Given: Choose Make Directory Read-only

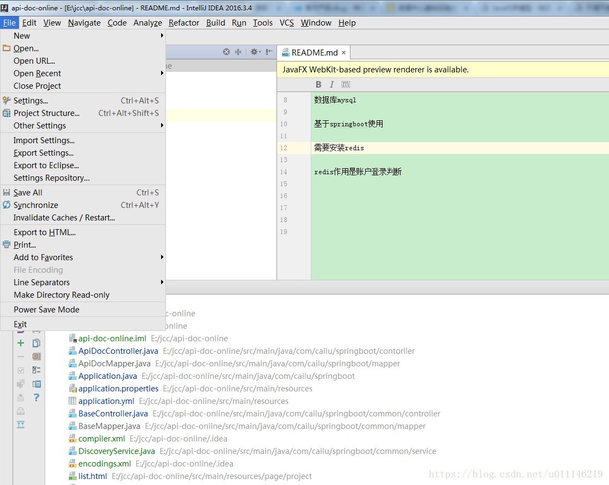Looking at the screenshot, I should click(x=83, y=294).
